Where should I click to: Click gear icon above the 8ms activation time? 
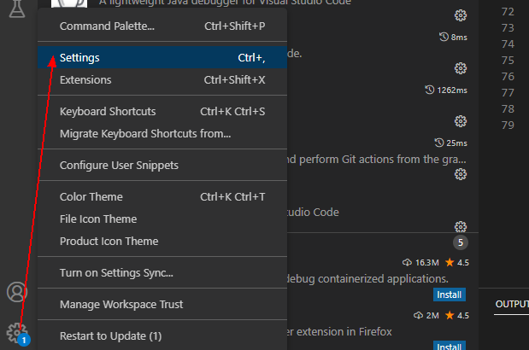pos(461,15)
